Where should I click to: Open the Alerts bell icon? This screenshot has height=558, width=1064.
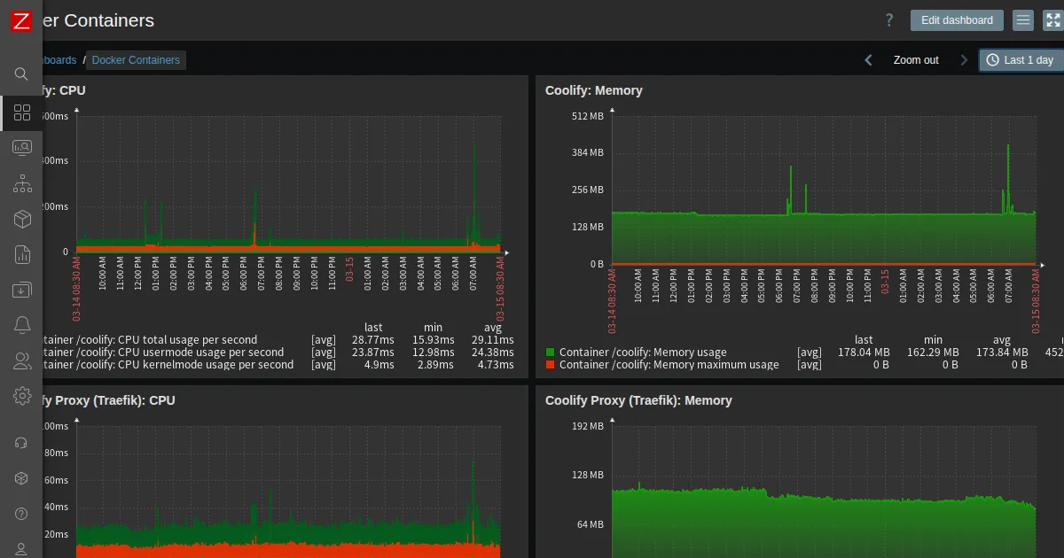[x=22, y=325]
